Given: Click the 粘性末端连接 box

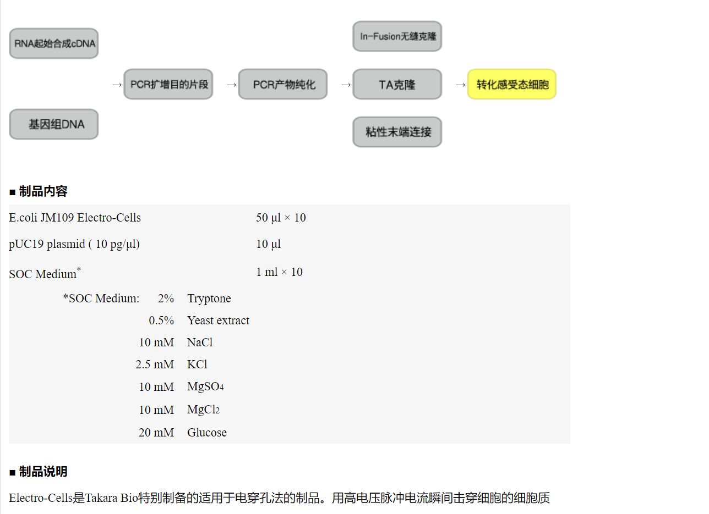Looking at the screenshot, I should point(397,132).
